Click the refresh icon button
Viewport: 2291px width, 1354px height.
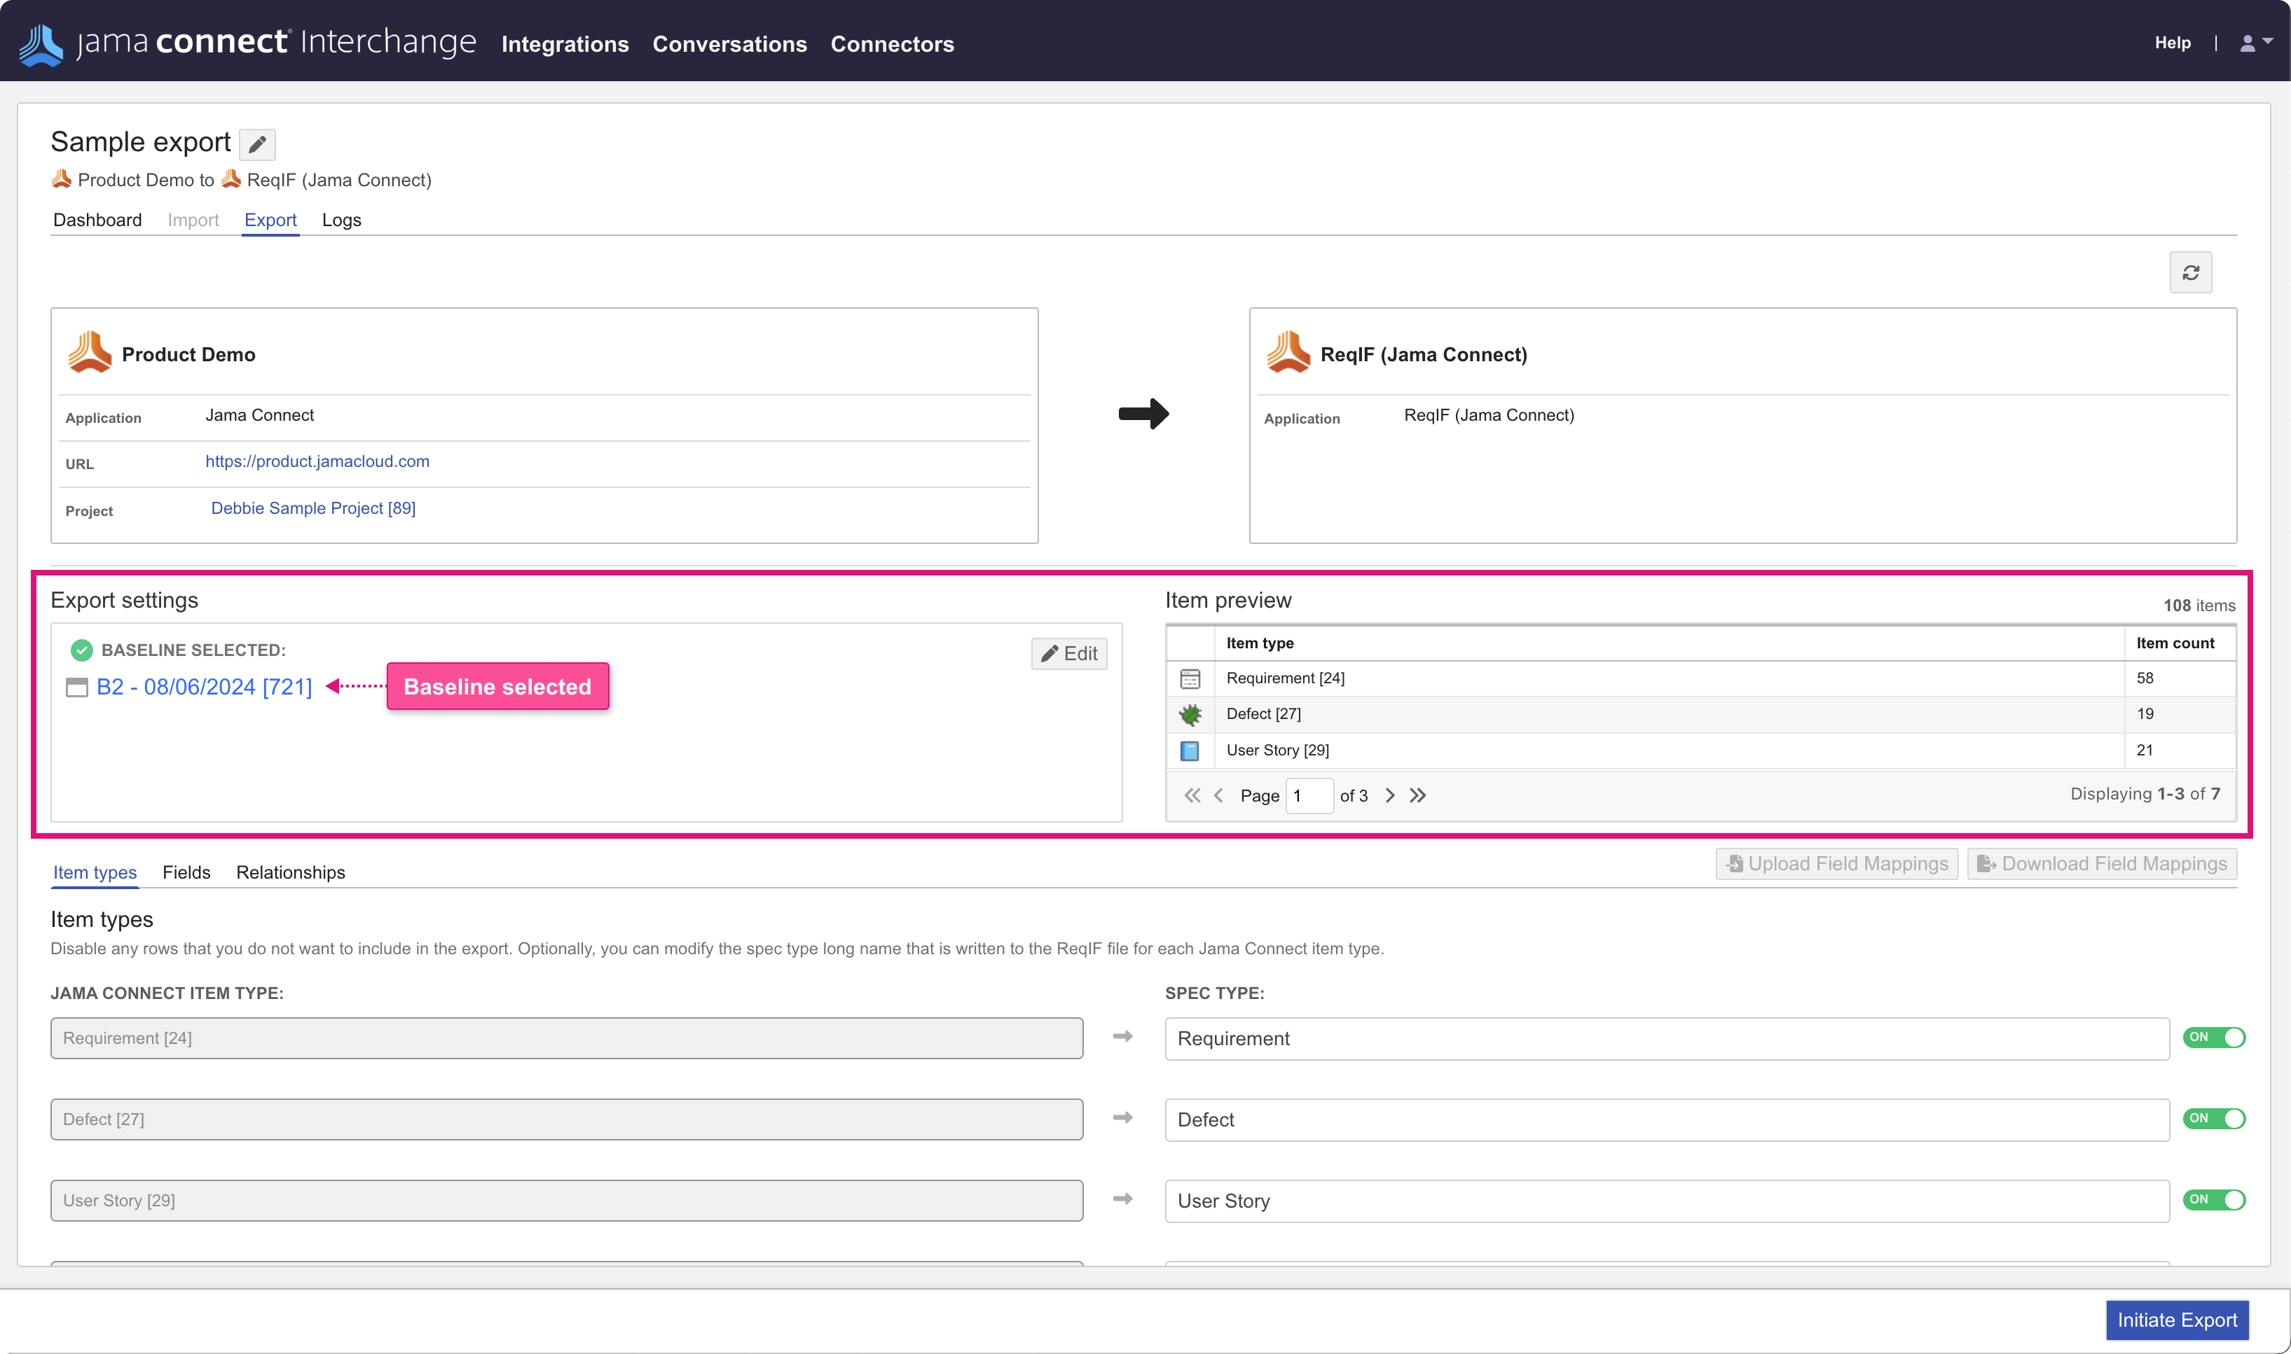(x=2191, y=273)
